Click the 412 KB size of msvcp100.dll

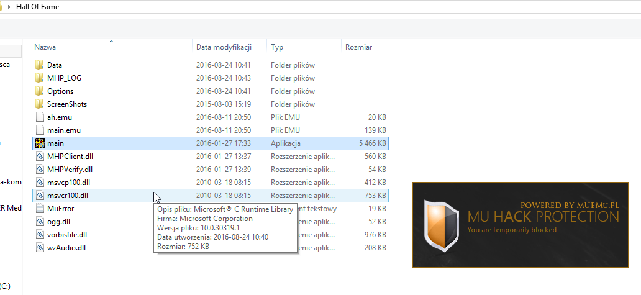pos(375,183)
